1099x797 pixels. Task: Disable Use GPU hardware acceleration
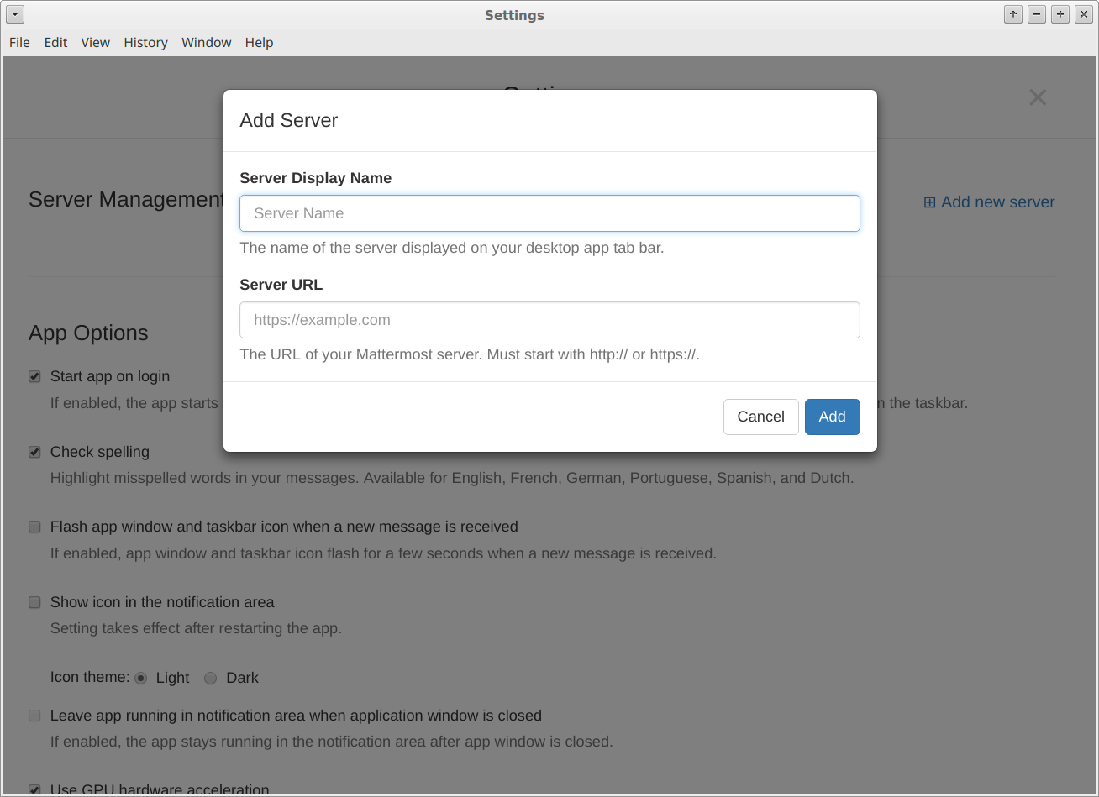click(34, 790)
